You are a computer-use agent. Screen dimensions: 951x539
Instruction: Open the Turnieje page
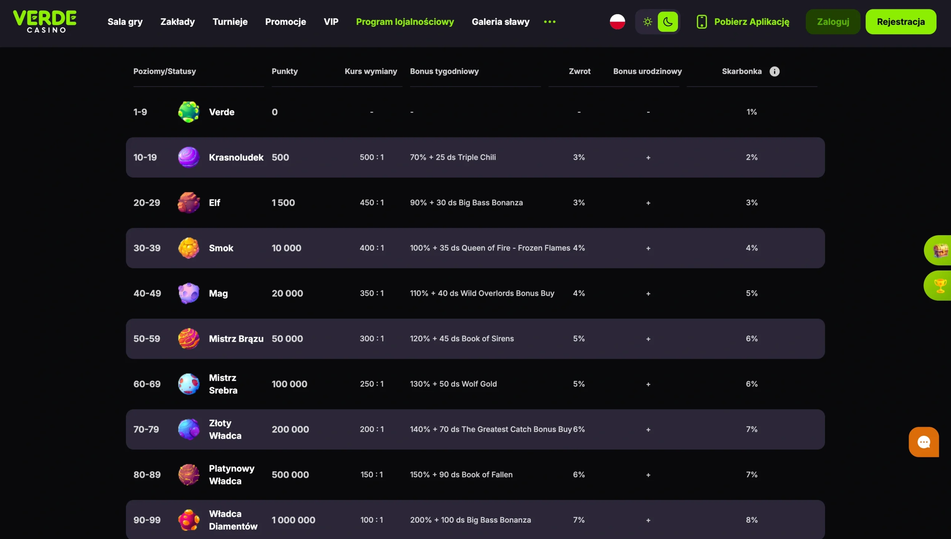230,22
